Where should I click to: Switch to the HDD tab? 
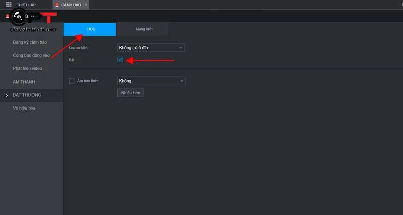(x=90, y=29)
